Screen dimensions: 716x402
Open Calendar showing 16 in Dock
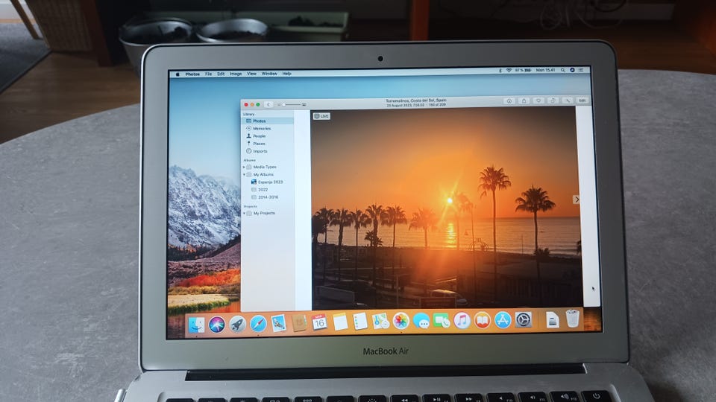coord(319,322)
